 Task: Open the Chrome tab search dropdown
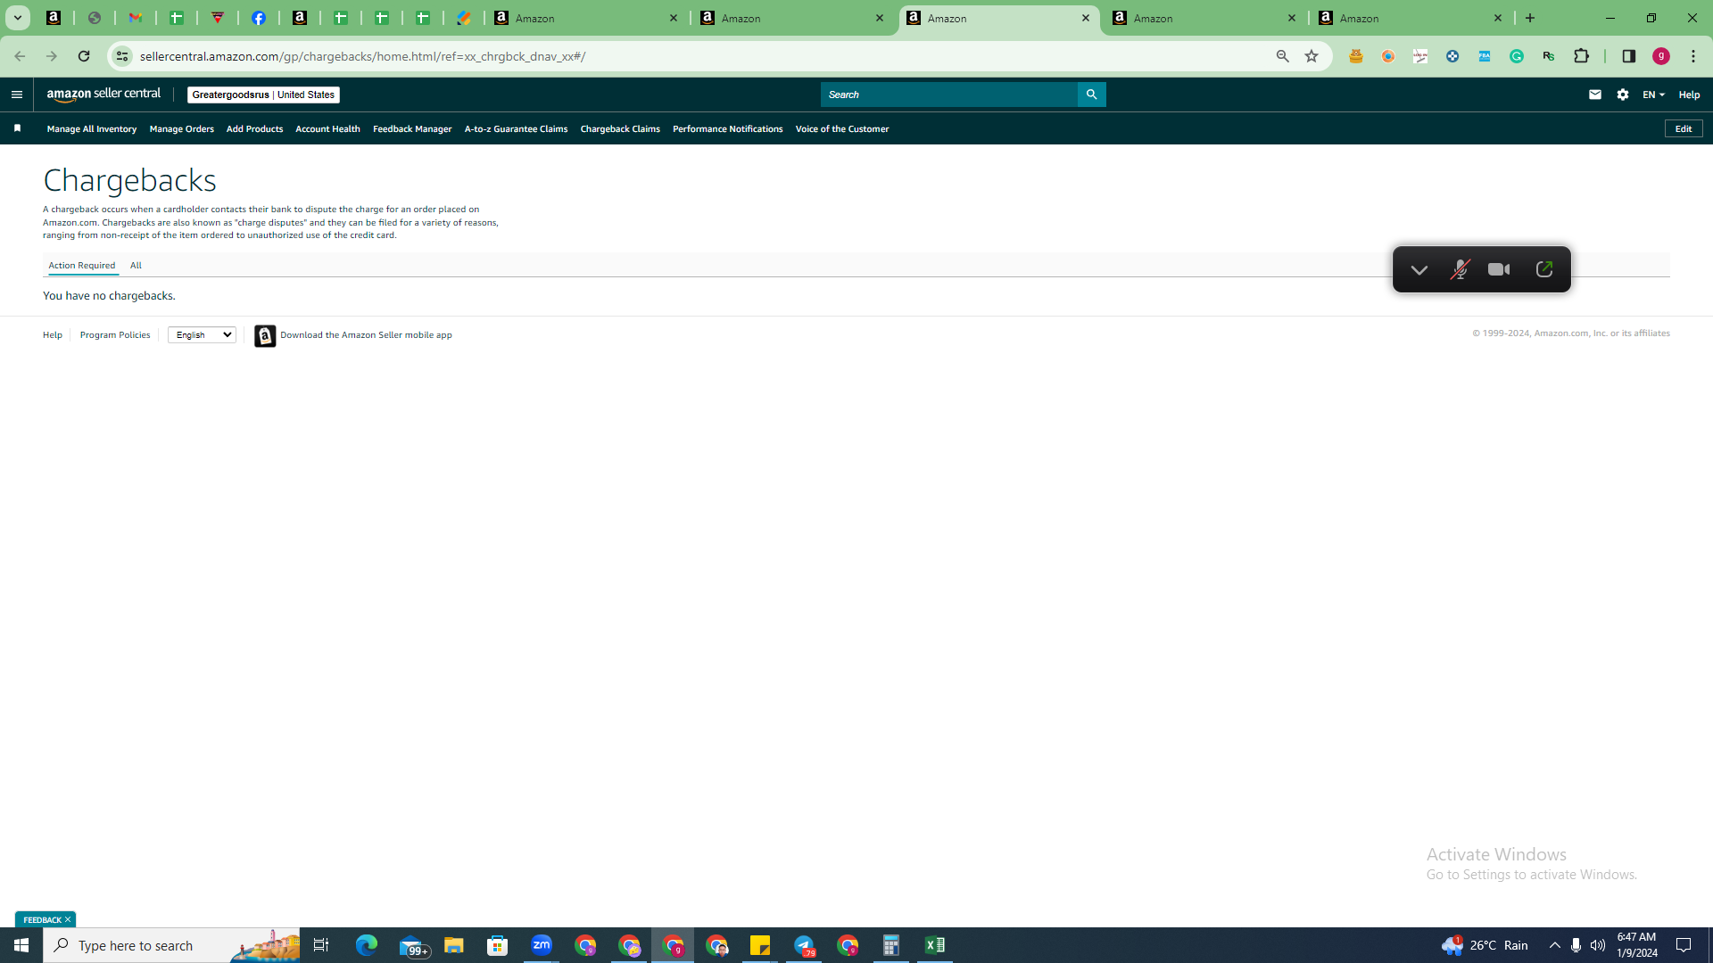(x=17, y=18)
